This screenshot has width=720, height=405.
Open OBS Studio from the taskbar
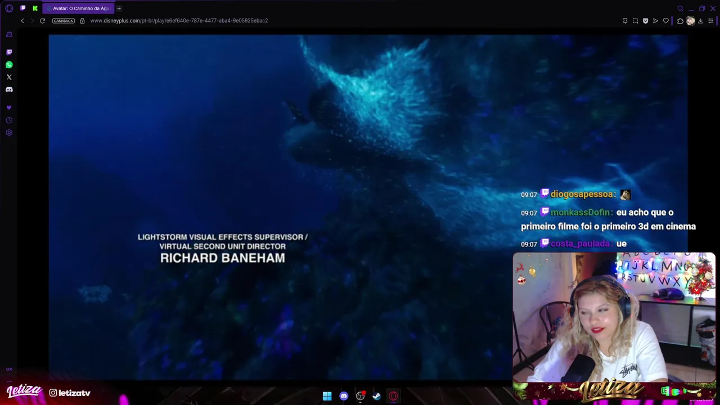pyautogui.click(x=361, y=396)
